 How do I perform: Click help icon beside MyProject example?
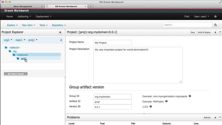(x=166, y=101)
